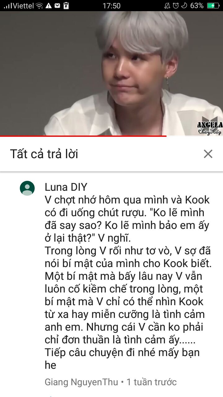
Task: Seek using the red video progress bar
Action: point(111,136)
